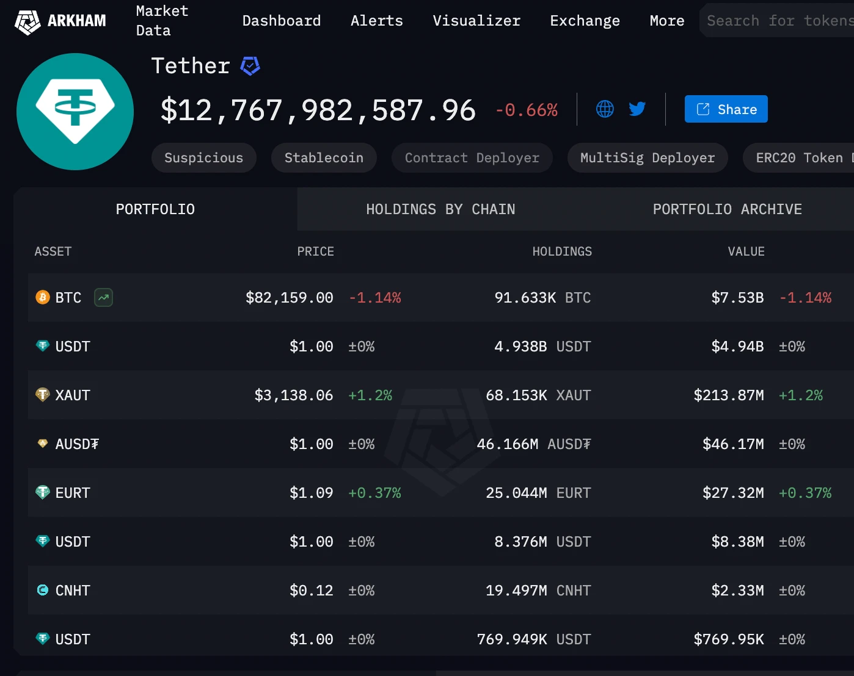Open Tether's website globe icon
The height and width of the screenshot is (676, 854).
(x=605, y=109)
